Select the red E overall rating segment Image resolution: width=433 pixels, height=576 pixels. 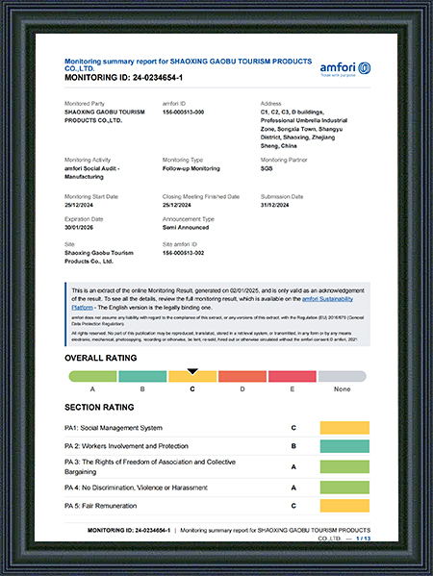coord(293,376)
